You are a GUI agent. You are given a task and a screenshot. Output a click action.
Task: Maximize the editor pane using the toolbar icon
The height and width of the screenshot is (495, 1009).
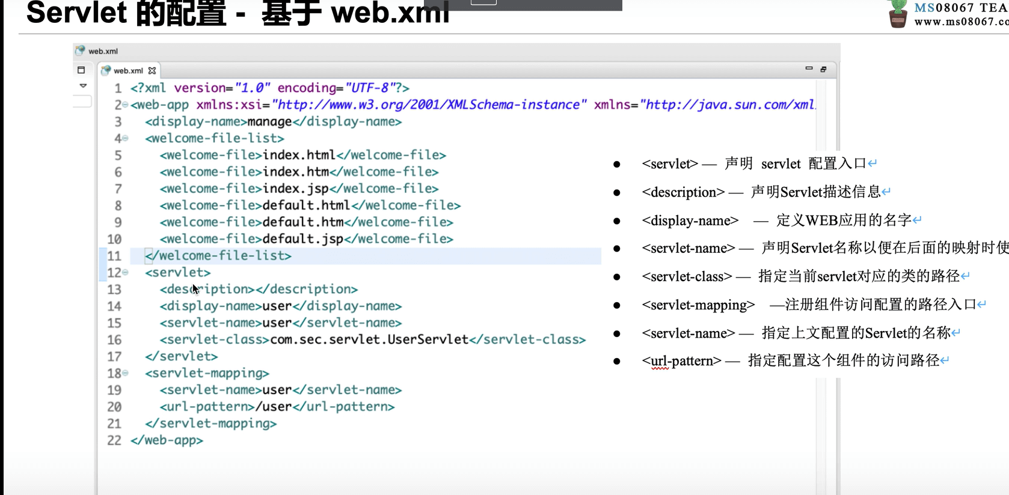click(x=823, y=69)
